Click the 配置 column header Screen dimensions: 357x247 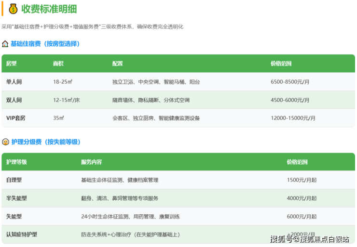117,64
